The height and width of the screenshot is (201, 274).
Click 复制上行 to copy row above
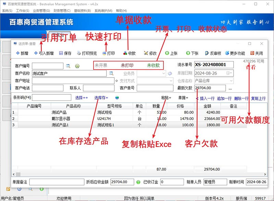click(x=258, y=98)
